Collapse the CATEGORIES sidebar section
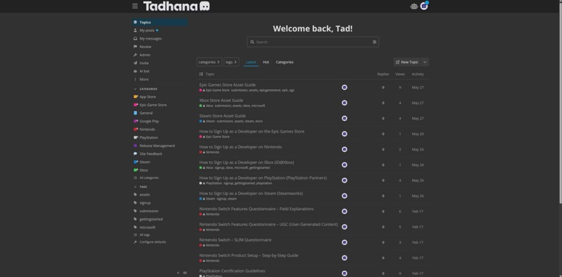The width and height of the screenshot is (562, 277). point(145,89)
